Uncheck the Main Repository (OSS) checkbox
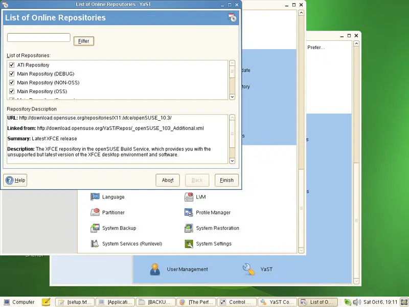This screenshot has height=307, width=409. [x=12, y=91]
